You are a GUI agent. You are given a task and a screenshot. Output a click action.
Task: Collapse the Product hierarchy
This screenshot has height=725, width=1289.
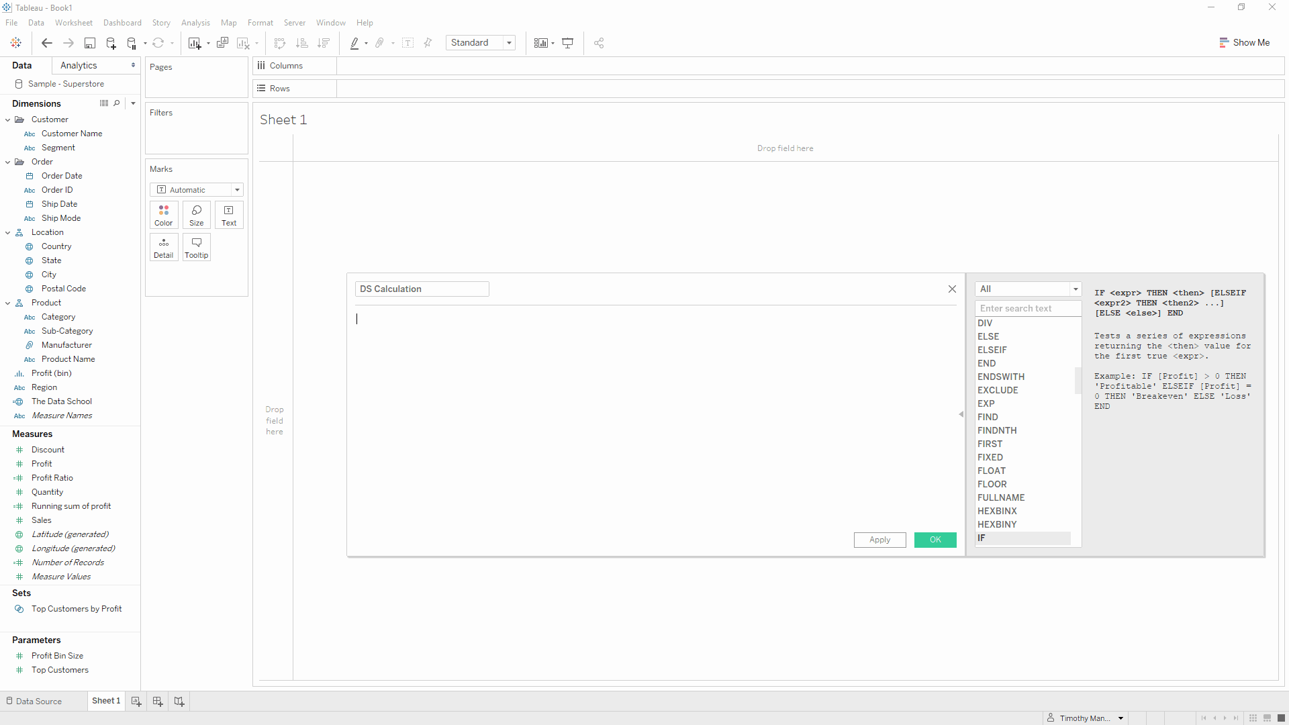pos(8,303)
